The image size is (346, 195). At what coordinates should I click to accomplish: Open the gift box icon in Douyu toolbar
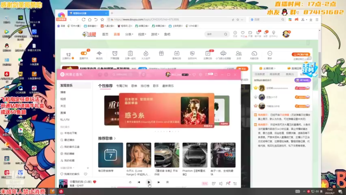tap(161, 53)
